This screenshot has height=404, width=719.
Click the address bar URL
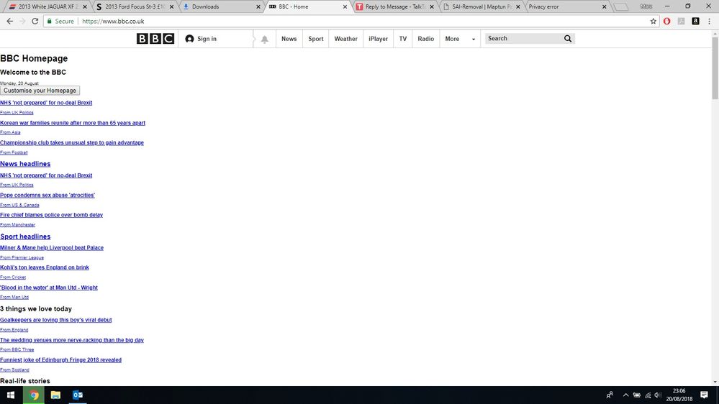[x=113, y=21]
